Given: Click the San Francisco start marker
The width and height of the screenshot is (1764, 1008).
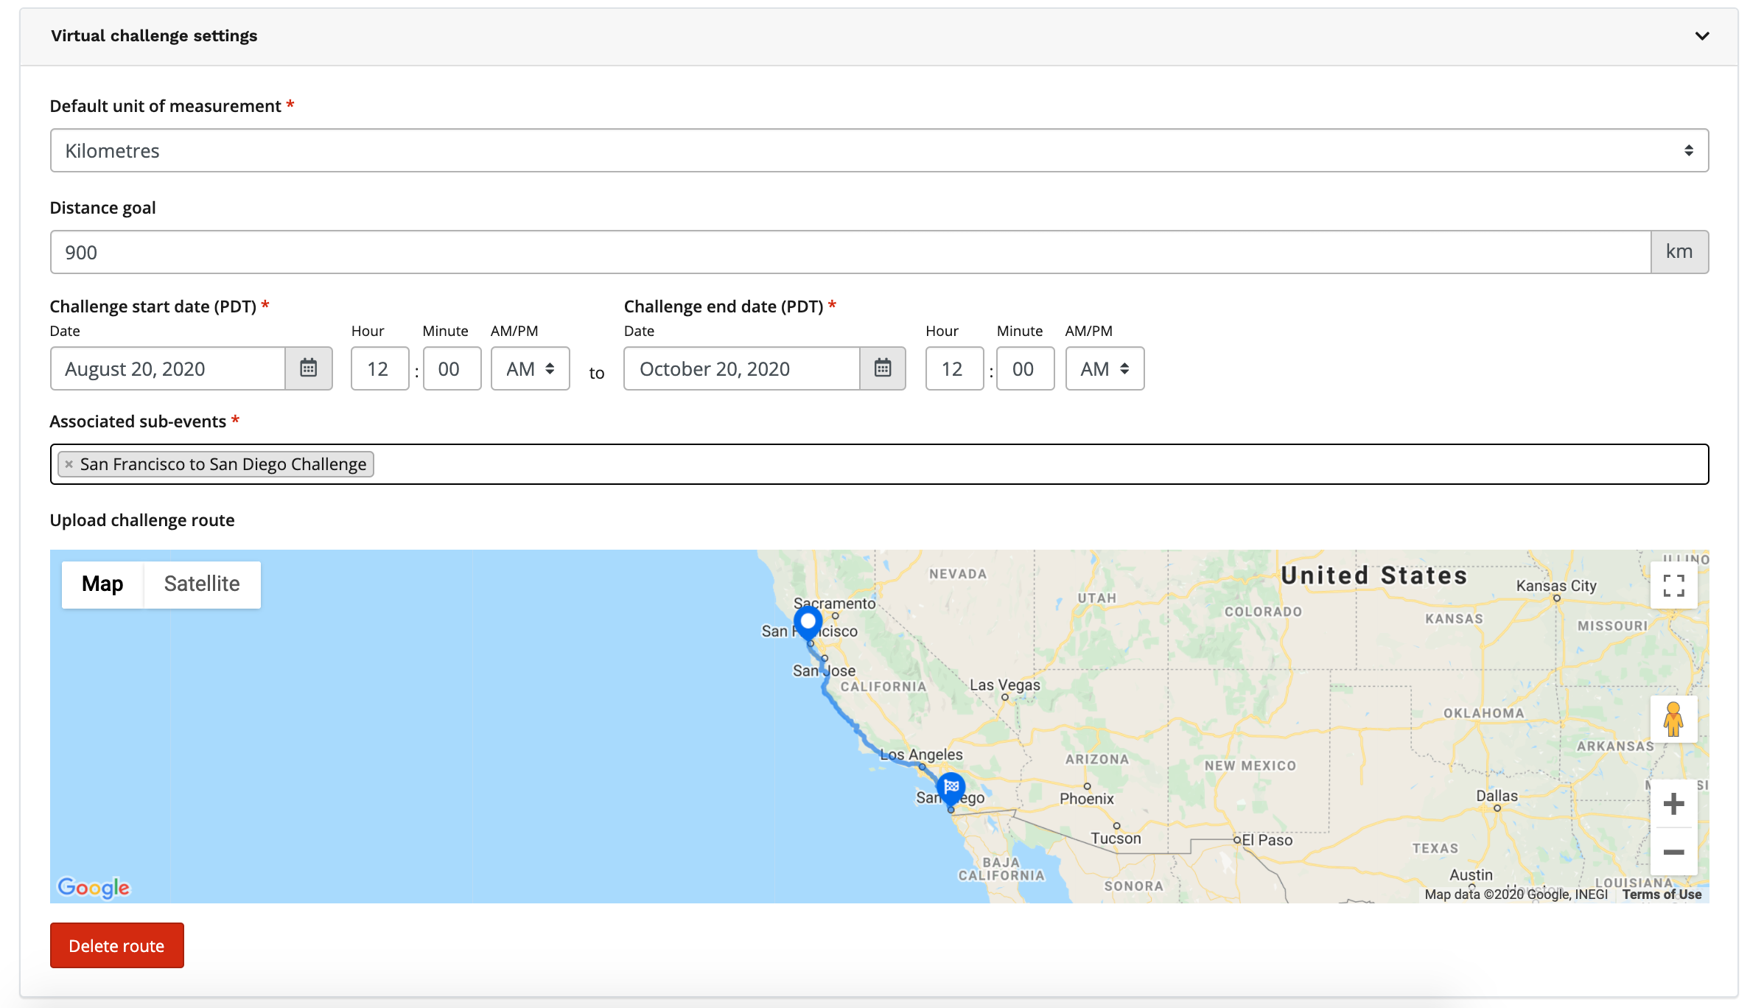Looking at the screenshot, I should [808, 622].
